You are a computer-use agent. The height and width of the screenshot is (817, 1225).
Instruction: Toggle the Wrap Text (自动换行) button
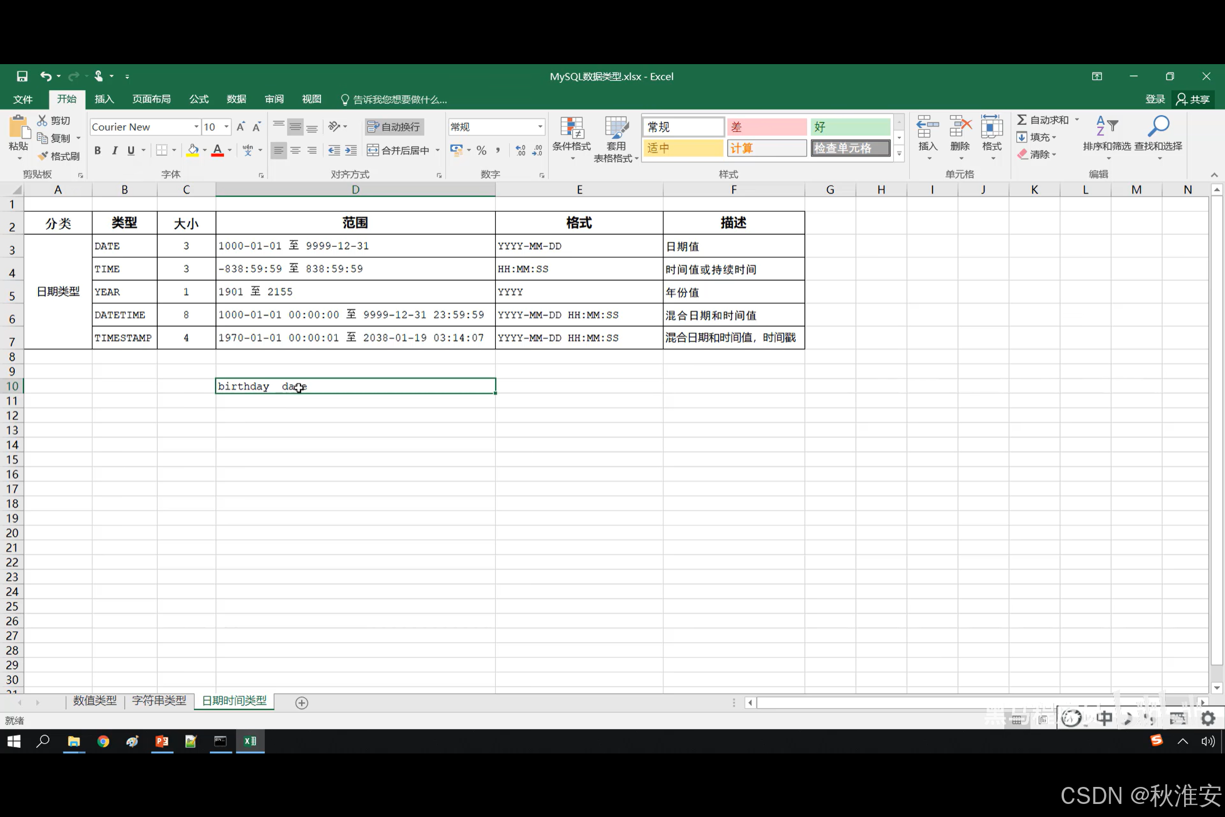394,127
